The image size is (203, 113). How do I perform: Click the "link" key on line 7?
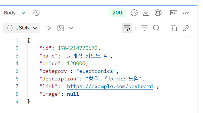48,86
